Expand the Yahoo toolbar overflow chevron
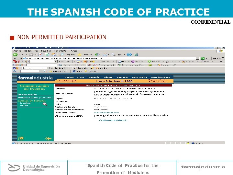Viewport: 233px width, 175px height. click(221, 62)
